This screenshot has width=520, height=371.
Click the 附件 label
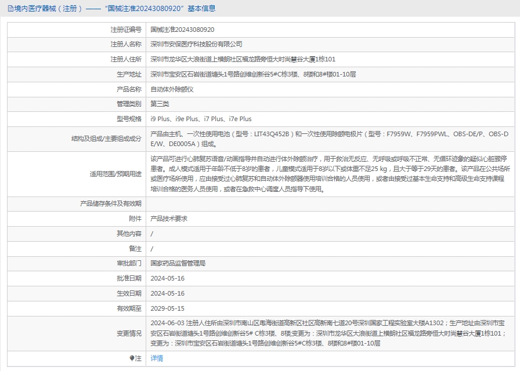(x=135, y=219)
